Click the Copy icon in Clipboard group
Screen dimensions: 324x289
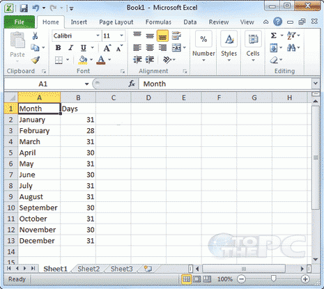pos(35,47)
